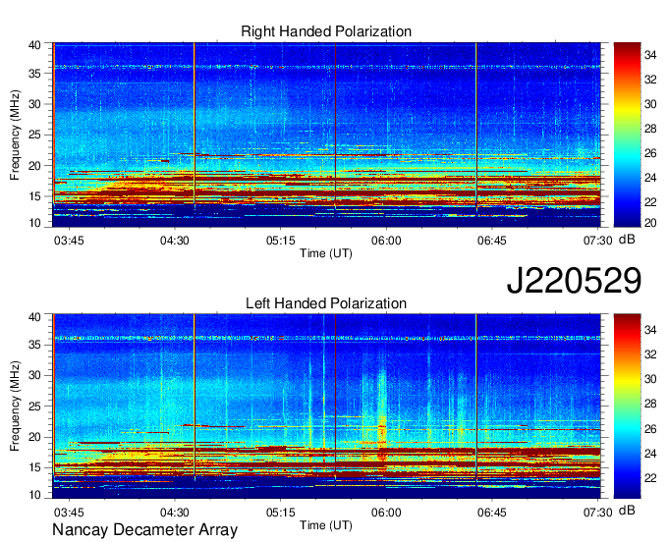Click 28 dB value on Left Handed colorbar
This screenshot has width=668, height=542.
tap(650, 404)
